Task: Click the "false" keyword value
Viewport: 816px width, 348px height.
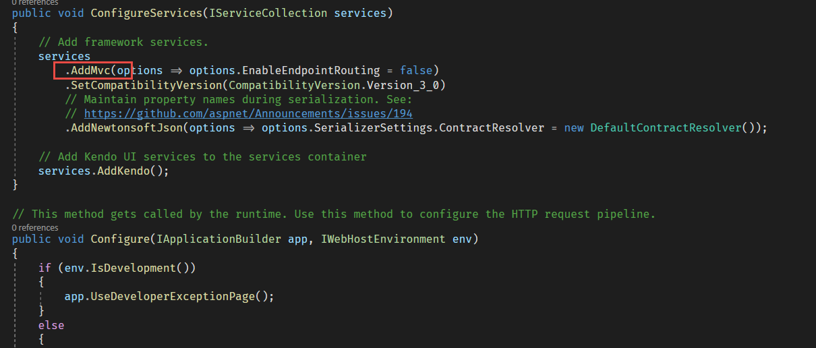Action: point(416,71)
